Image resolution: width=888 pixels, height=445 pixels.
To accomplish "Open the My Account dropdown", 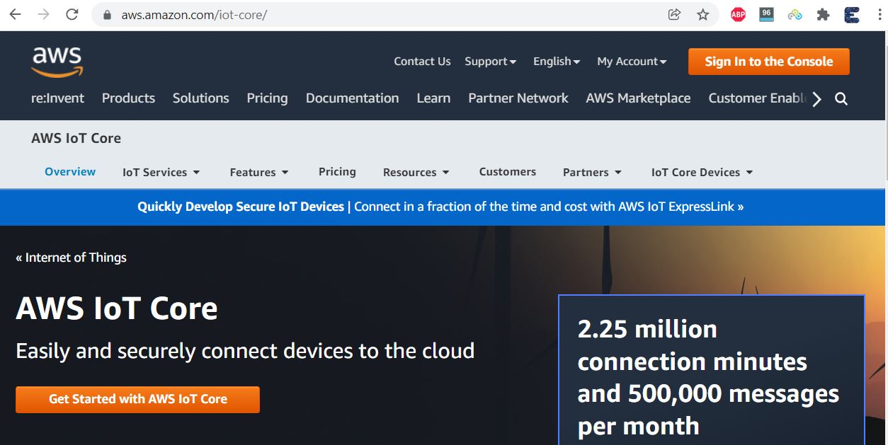I will tap(632, 62).
